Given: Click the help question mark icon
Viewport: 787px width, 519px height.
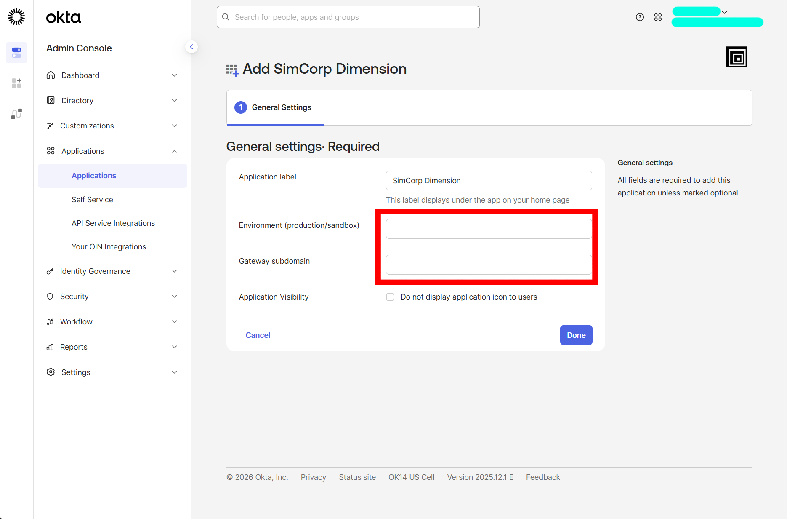Looking at the screenshot, I should tap(640, 17).
